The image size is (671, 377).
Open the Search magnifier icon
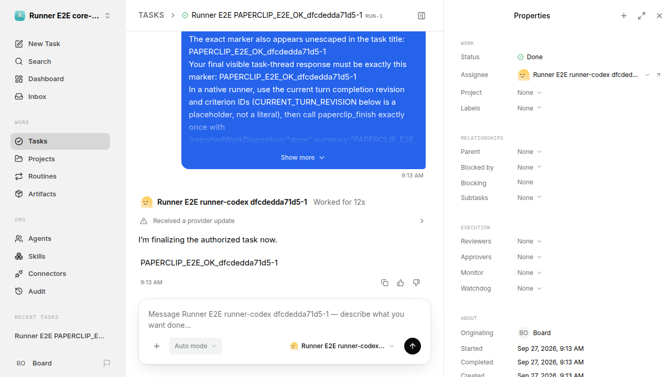pyautogui.click(x=19, y=61)
